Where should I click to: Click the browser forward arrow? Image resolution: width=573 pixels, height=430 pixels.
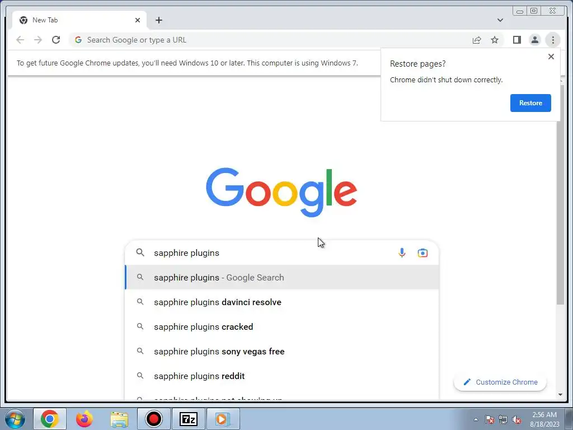tap(38, 40)
